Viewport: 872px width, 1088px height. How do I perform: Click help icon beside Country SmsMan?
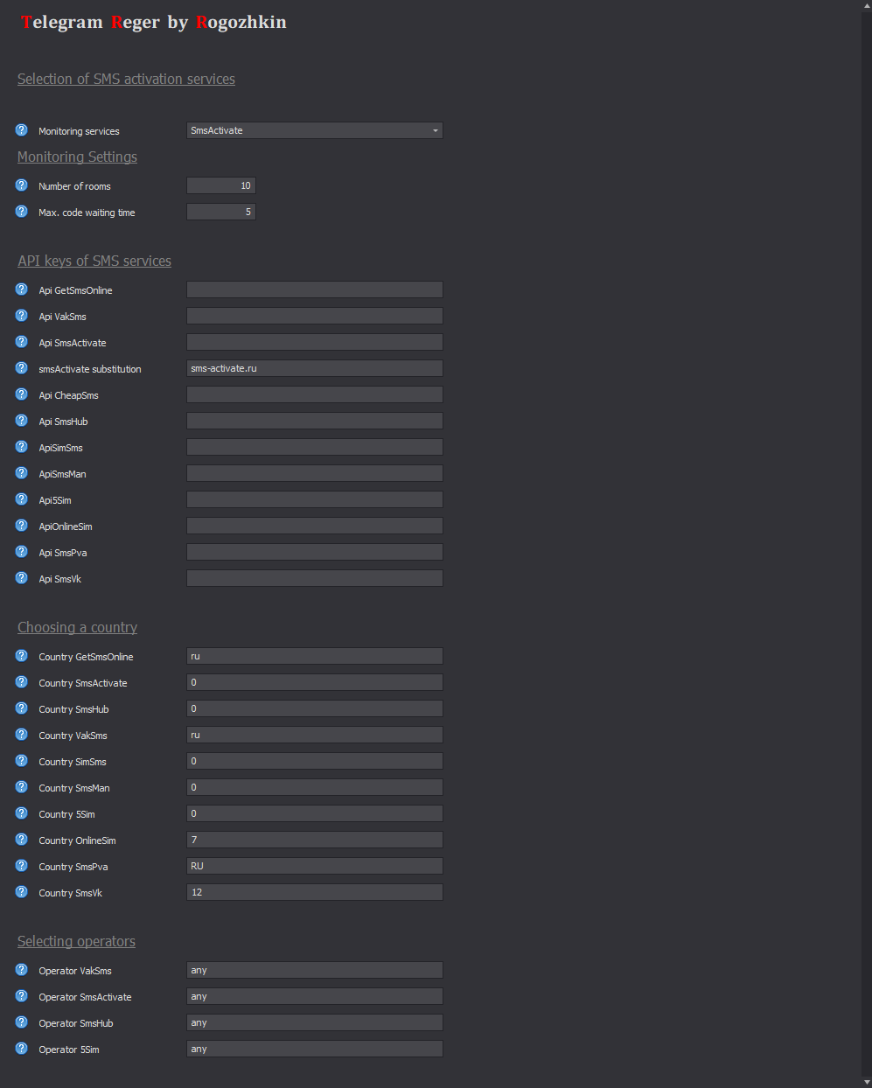pyautogui.click(x=22, y=787)
